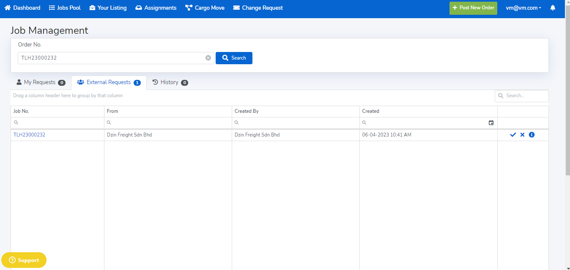Open the Cargo Move page
570x270 pixels.
205,8
